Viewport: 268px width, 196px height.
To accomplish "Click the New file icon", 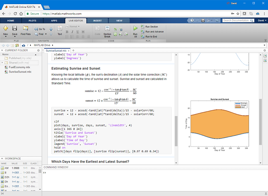I will coord(5,29).
